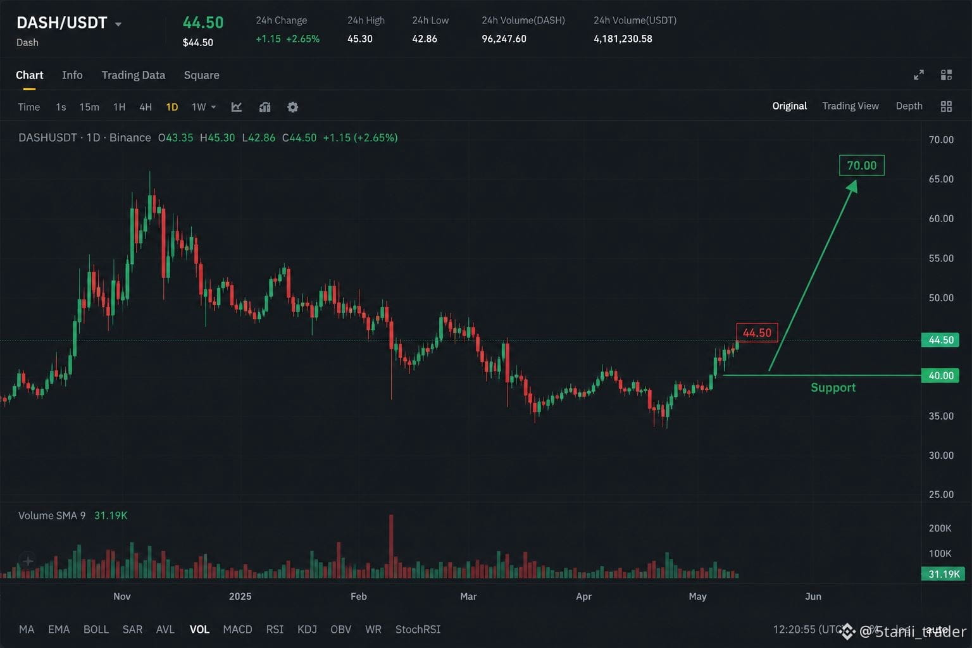
Task: Click the large green 44.50 last price
Action: [202, 22]
